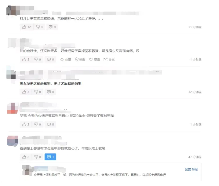
Task: Click 举报 shield icon on second comment
Action: (x=80, y=60)
